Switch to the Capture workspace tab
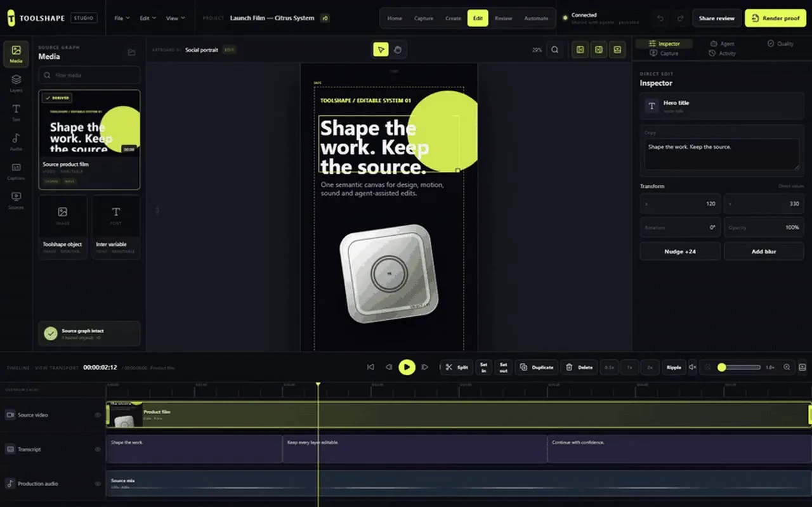 coord(424,18)
